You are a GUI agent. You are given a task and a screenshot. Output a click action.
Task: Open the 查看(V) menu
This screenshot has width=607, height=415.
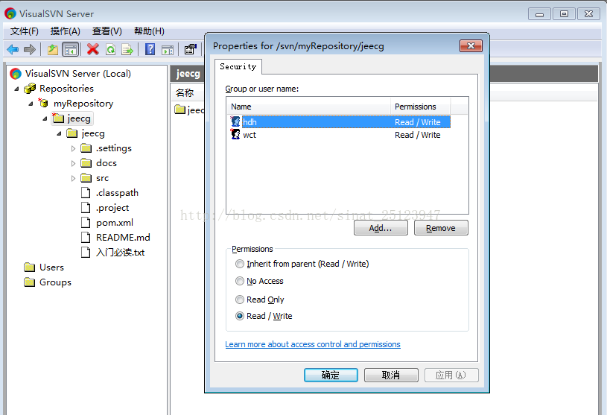pyautogui.click(x=107, y=31)
